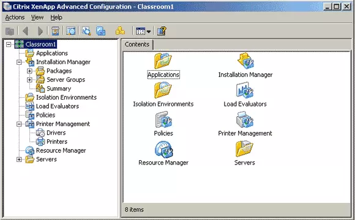Click the '8 items' status bar text
Screen dimensions: 355x220
point(134,210)
